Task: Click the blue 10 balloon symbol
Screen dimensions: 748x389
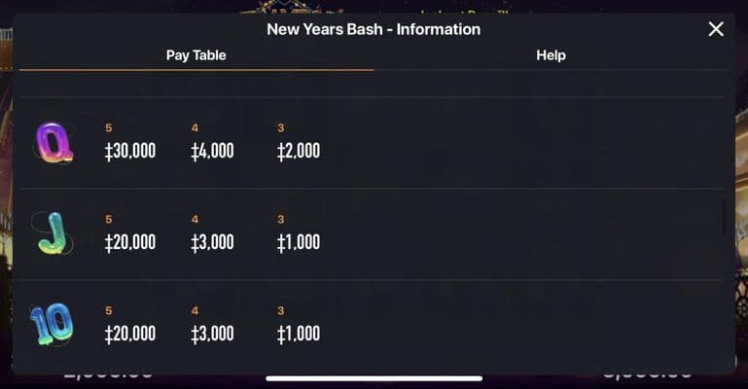Action: click(x=50, y=326)
